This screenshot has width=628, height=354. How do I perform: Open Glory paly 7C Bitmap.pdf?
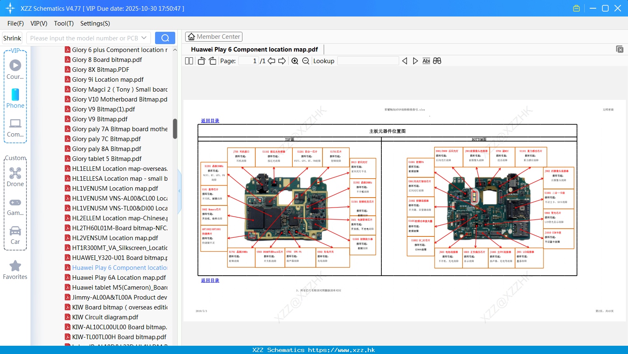tap(106, 139)
